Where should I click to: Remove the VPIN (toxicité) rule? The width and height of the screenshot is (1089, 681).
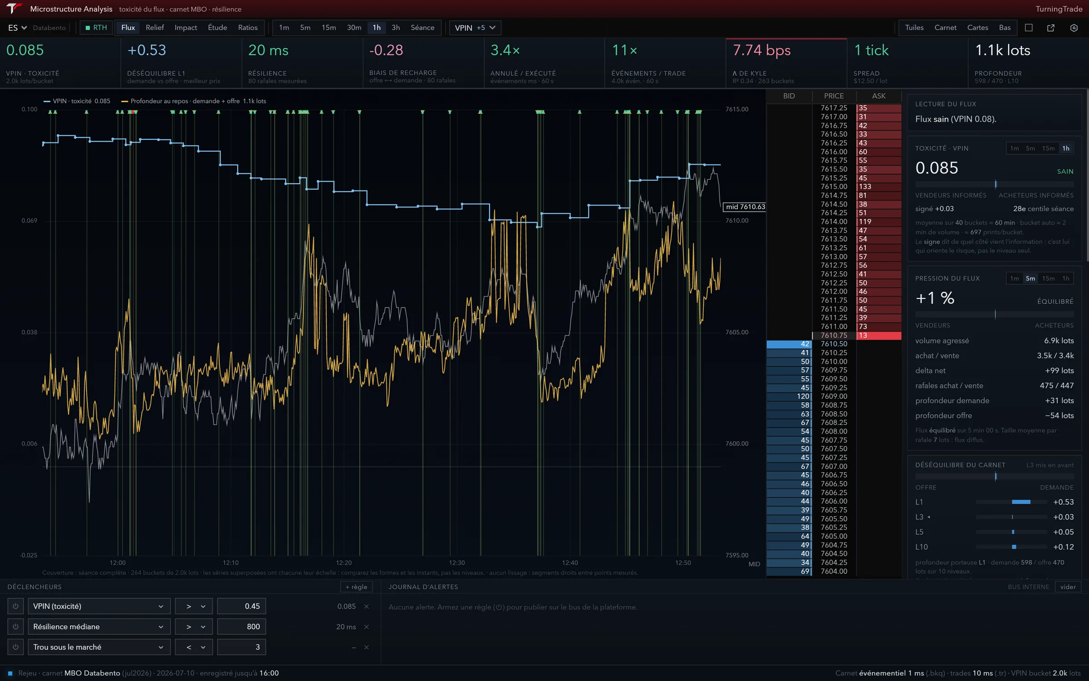367,607
